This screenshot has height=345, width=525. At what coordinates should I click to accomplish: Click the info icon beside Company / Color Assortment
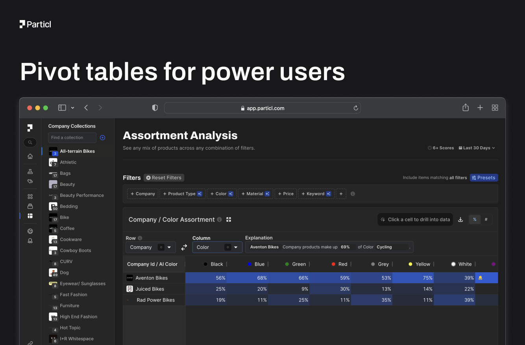point(219,220)
